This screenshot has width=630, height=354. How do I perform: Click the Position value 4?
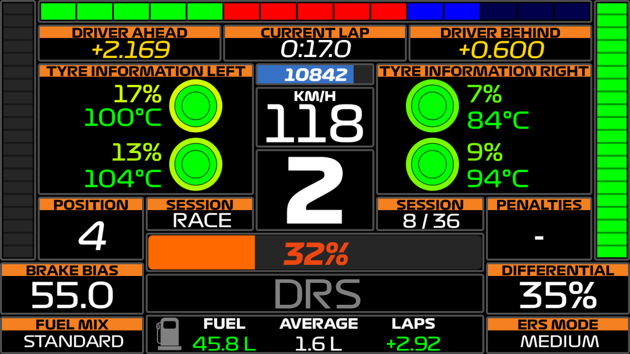[x=92, y=235]
